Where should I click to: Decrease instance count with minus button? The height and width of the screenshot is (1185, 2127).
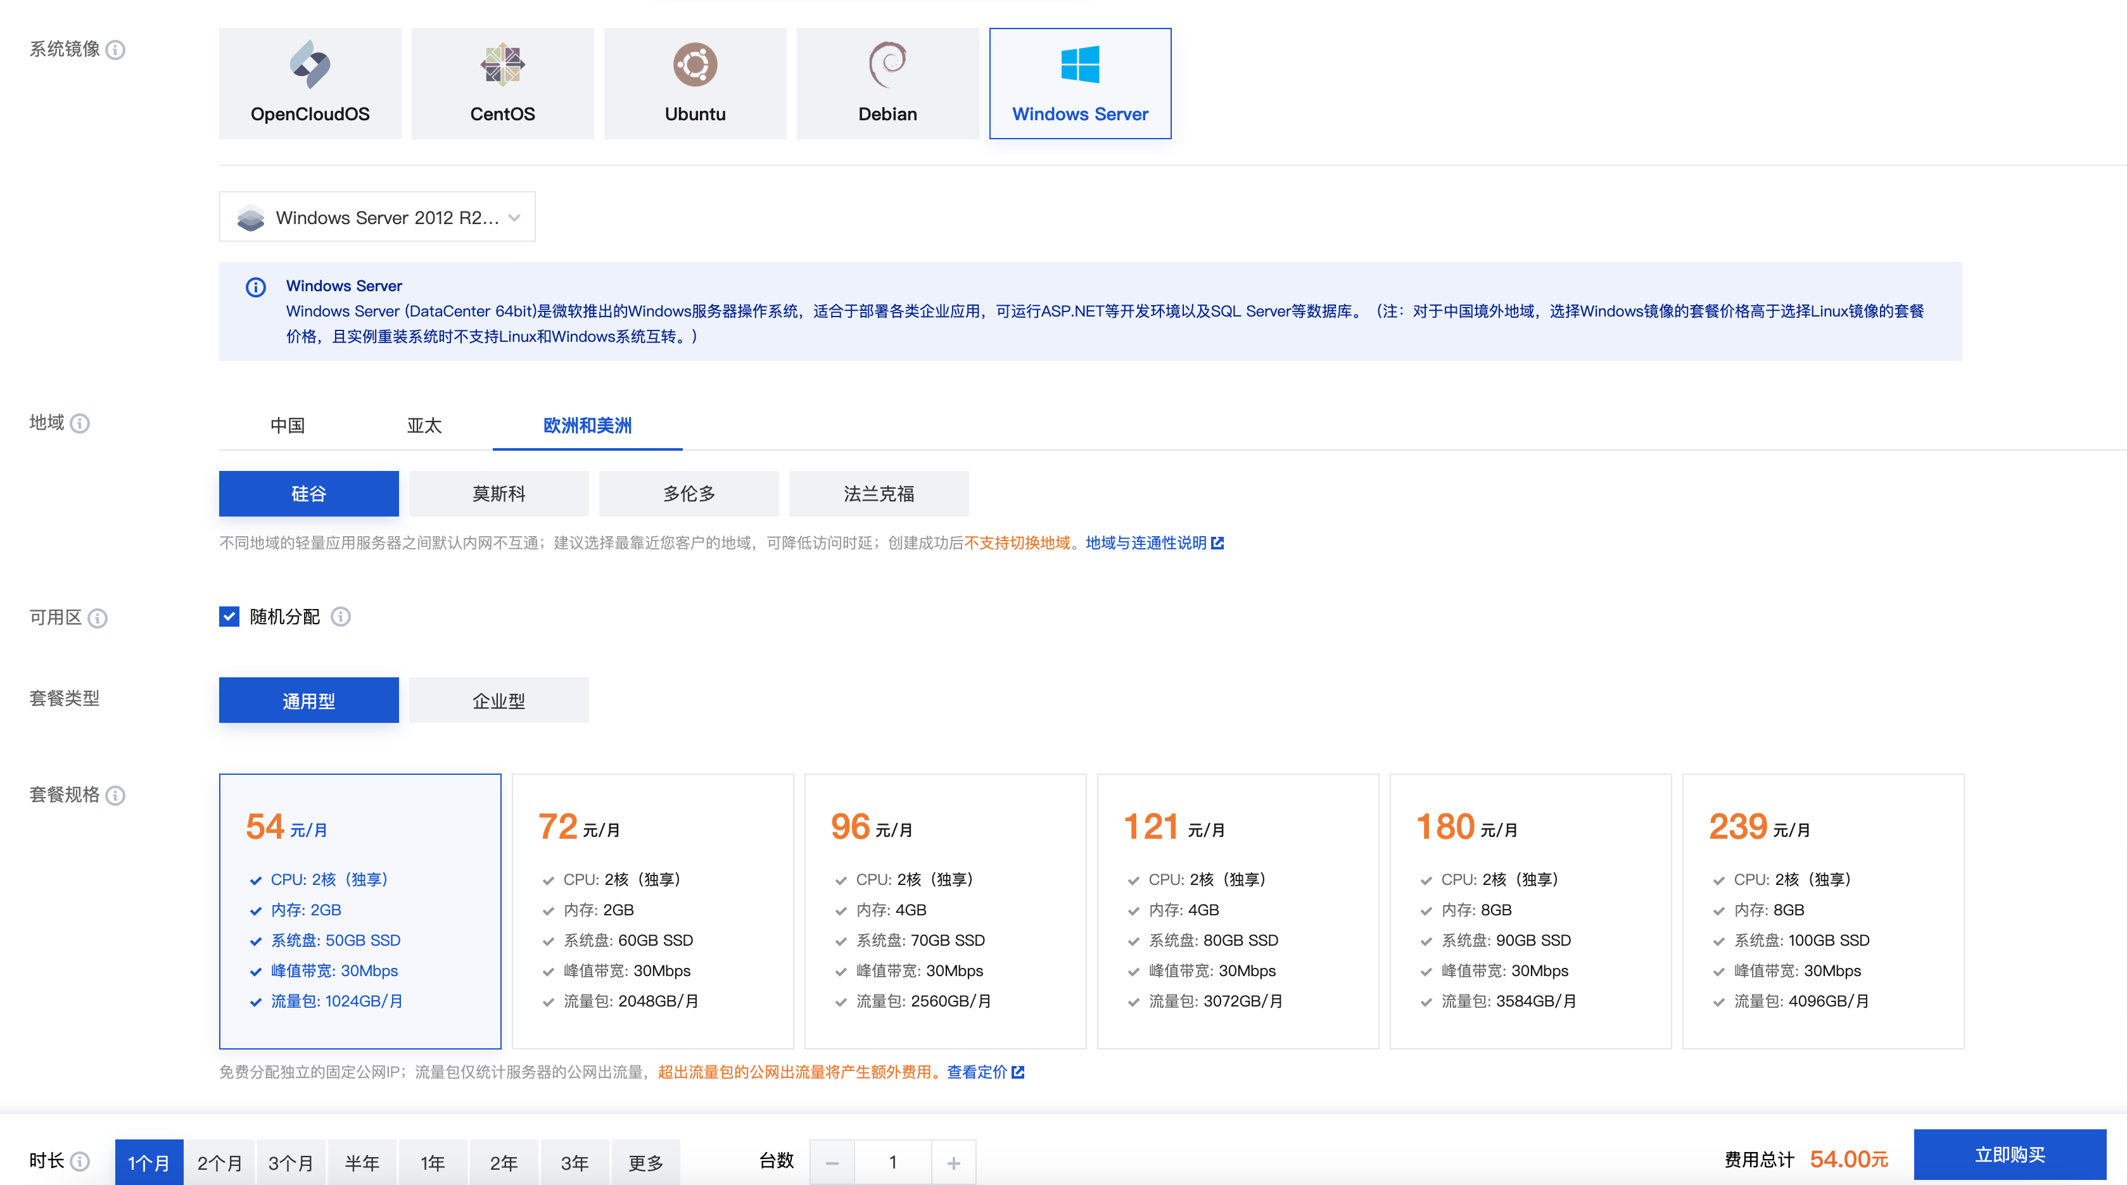(x=832, y=1163)
